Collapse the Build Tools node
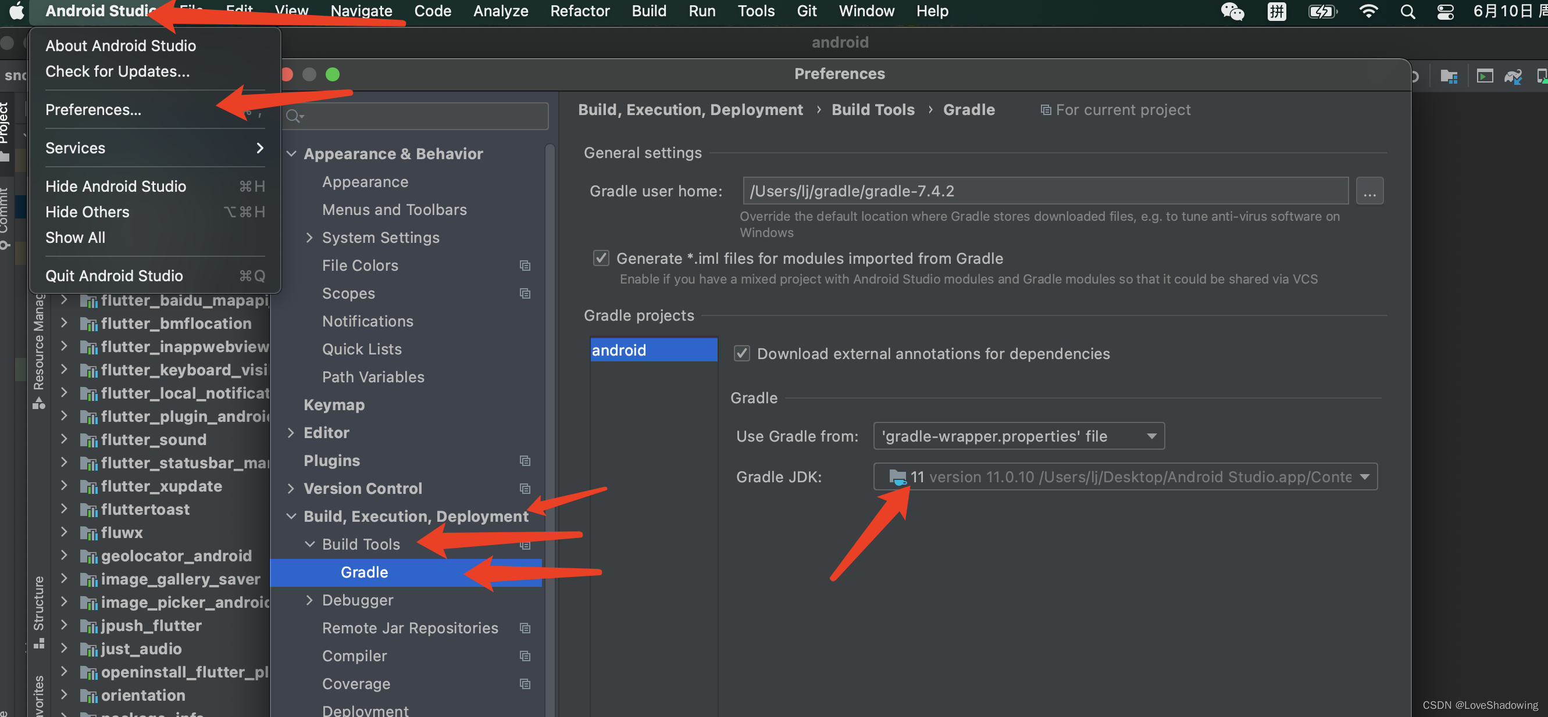 pos(309,544)
